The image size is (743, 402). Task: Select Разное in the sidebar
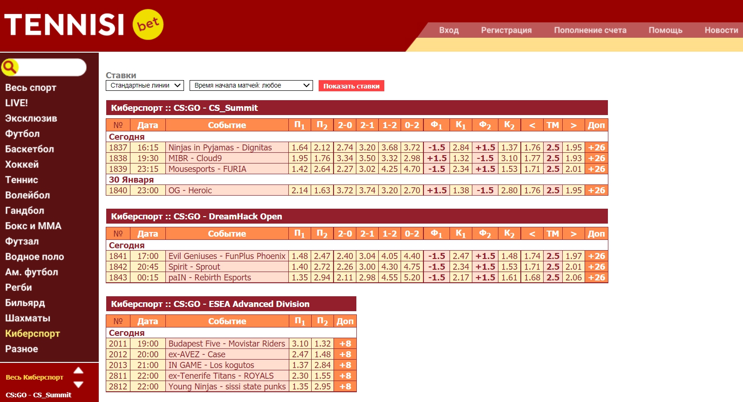pos(21,349)
